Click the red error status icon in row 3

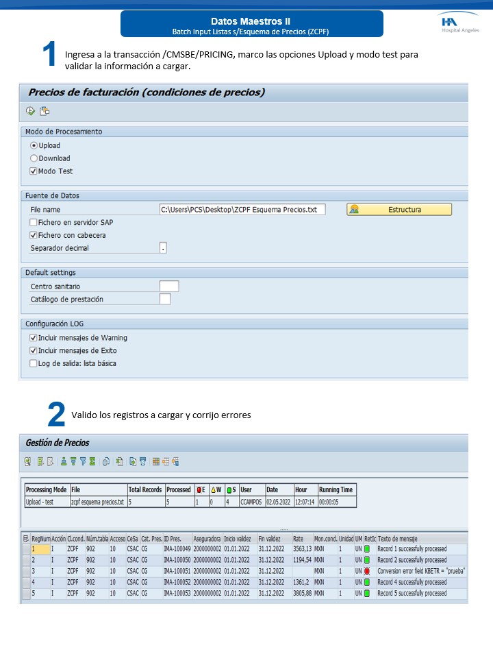367,571
